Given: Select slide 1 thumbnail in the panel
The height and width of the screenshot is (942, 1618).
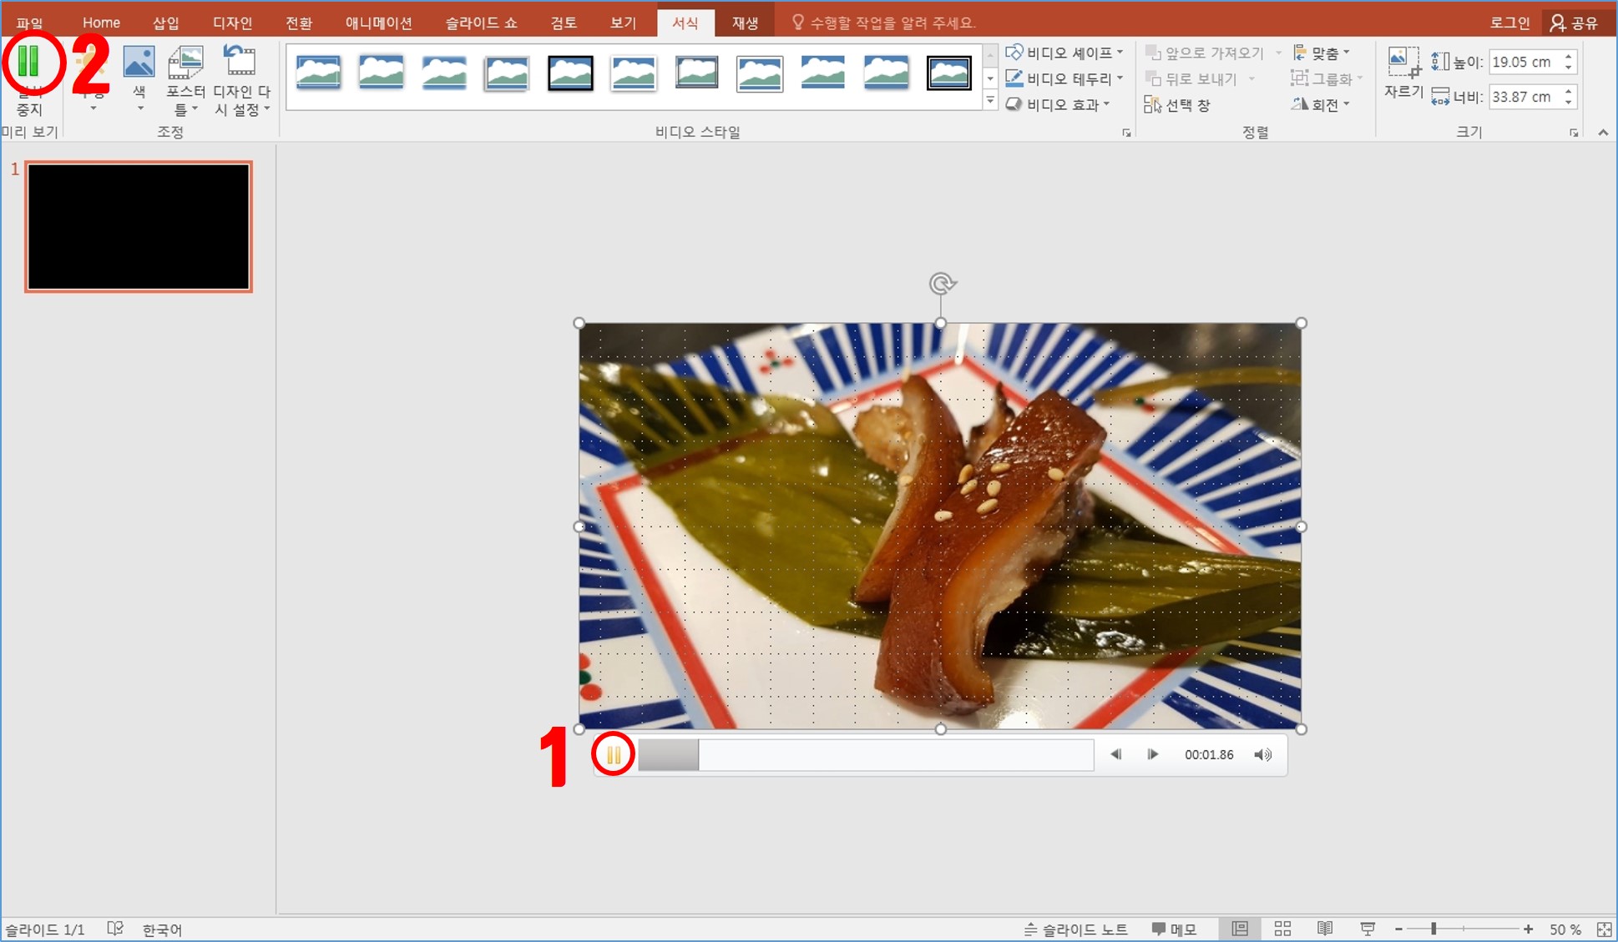Looking at the screenshot, I should [139, 227].
